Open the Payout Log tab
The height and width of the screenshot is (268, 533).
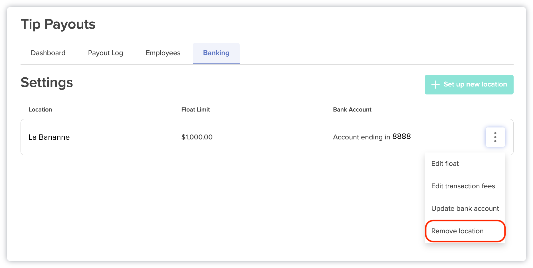point(105,53)
